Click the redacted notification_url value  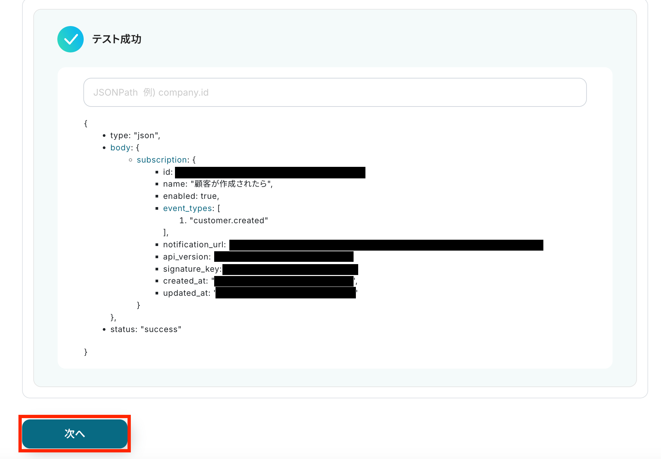tap(386, 245)
